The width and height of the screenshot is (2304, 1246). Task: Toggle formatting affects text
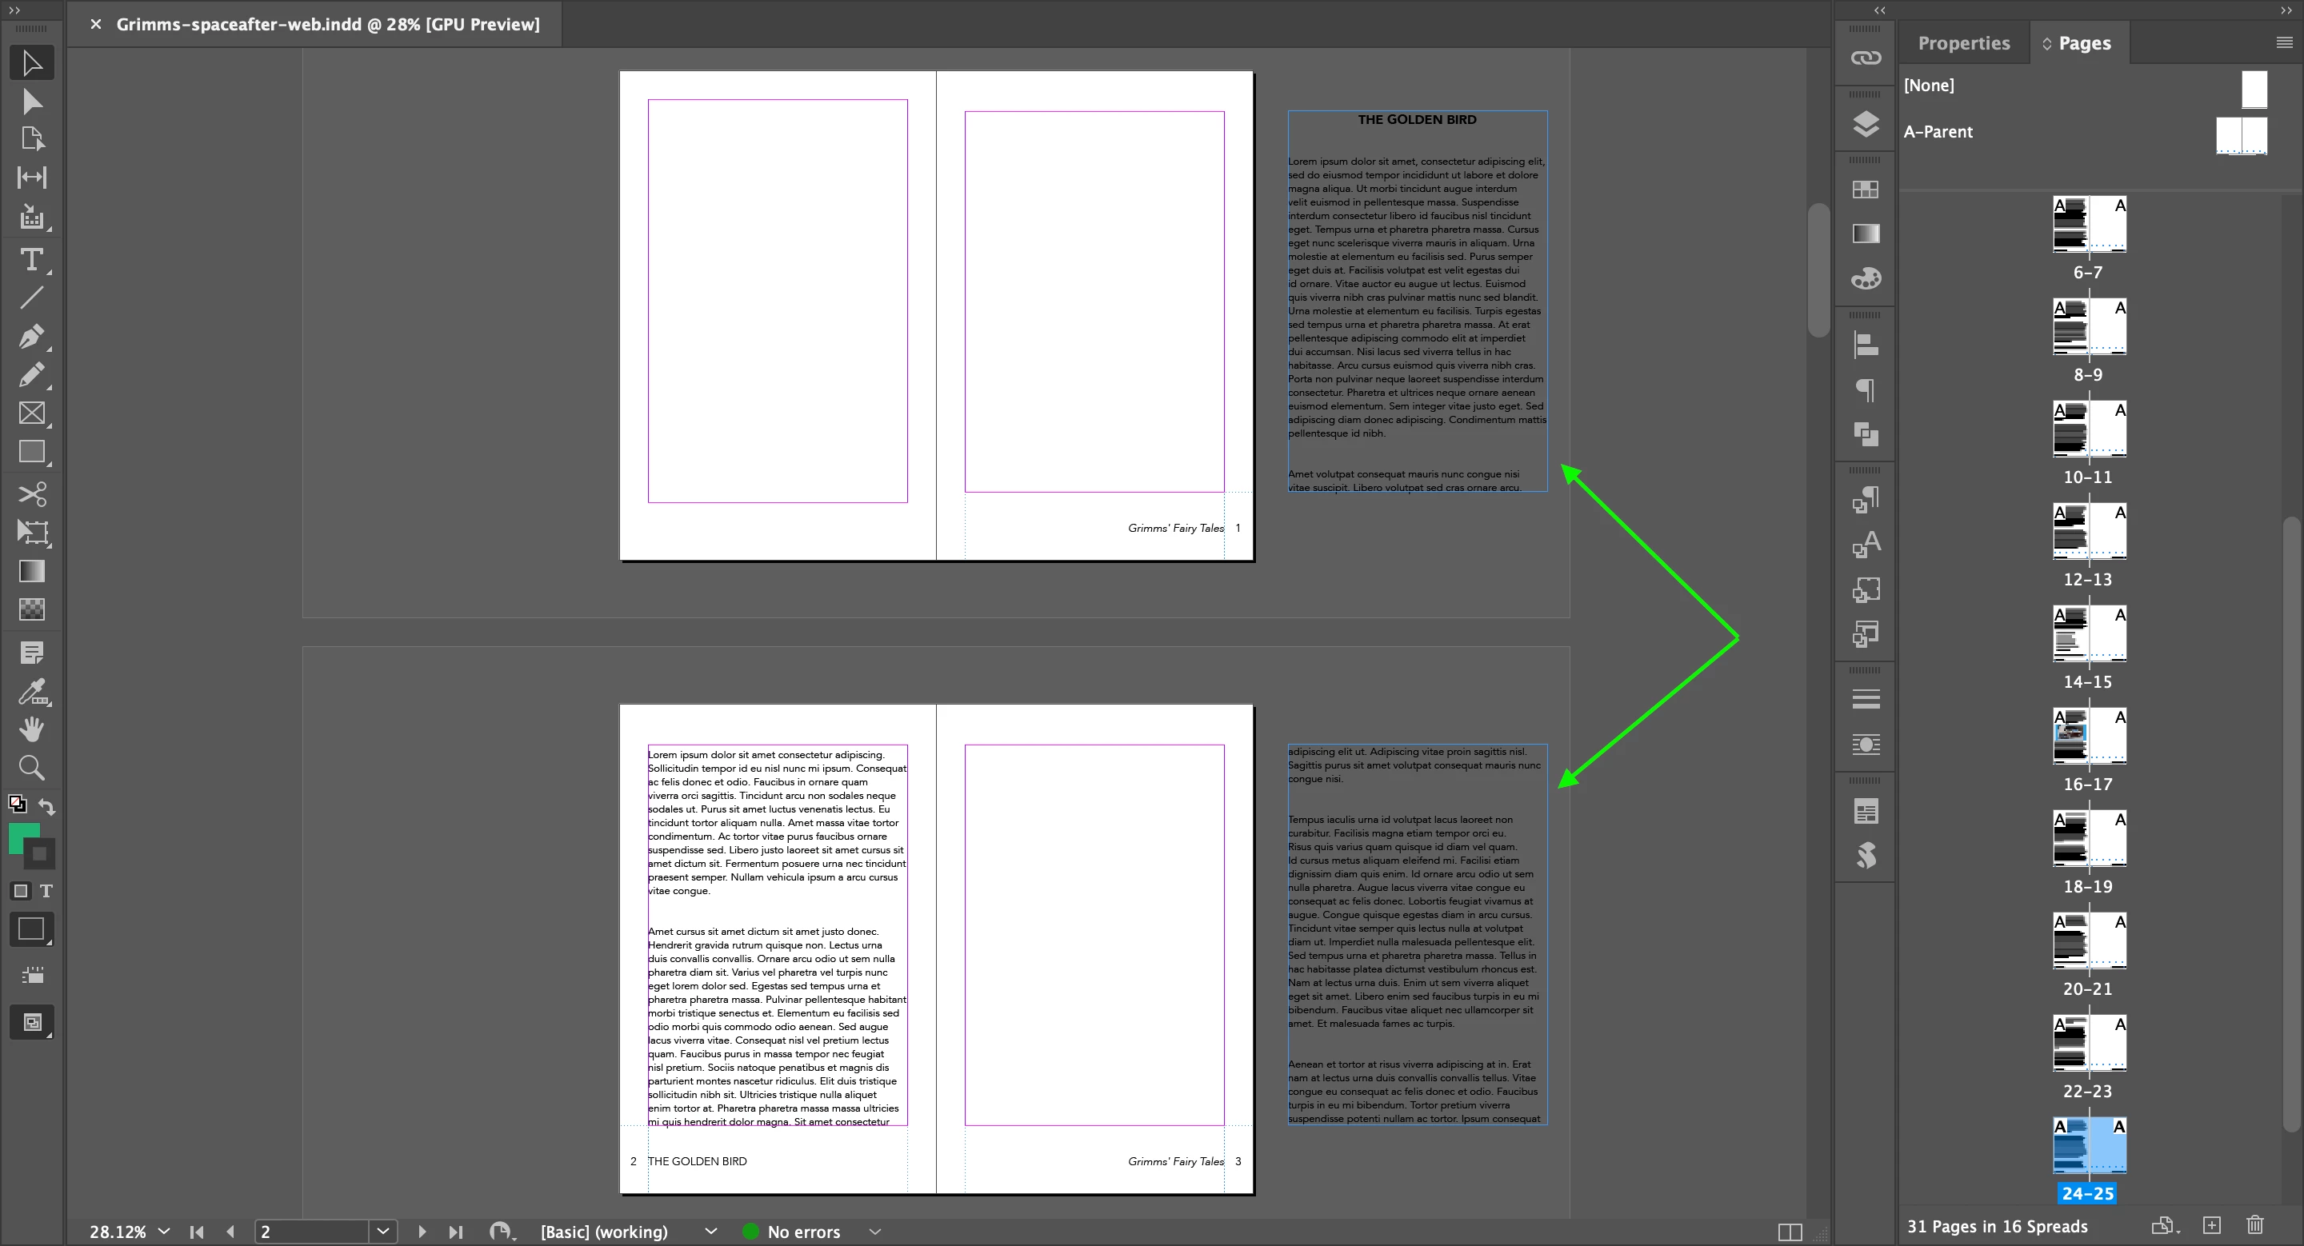[x=46, y=890]
